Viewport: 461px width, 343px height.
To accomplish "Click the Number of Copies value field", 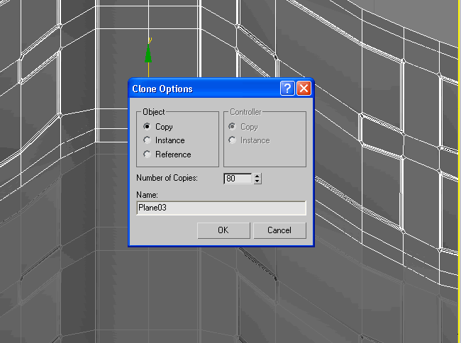I will pos(238,179).
